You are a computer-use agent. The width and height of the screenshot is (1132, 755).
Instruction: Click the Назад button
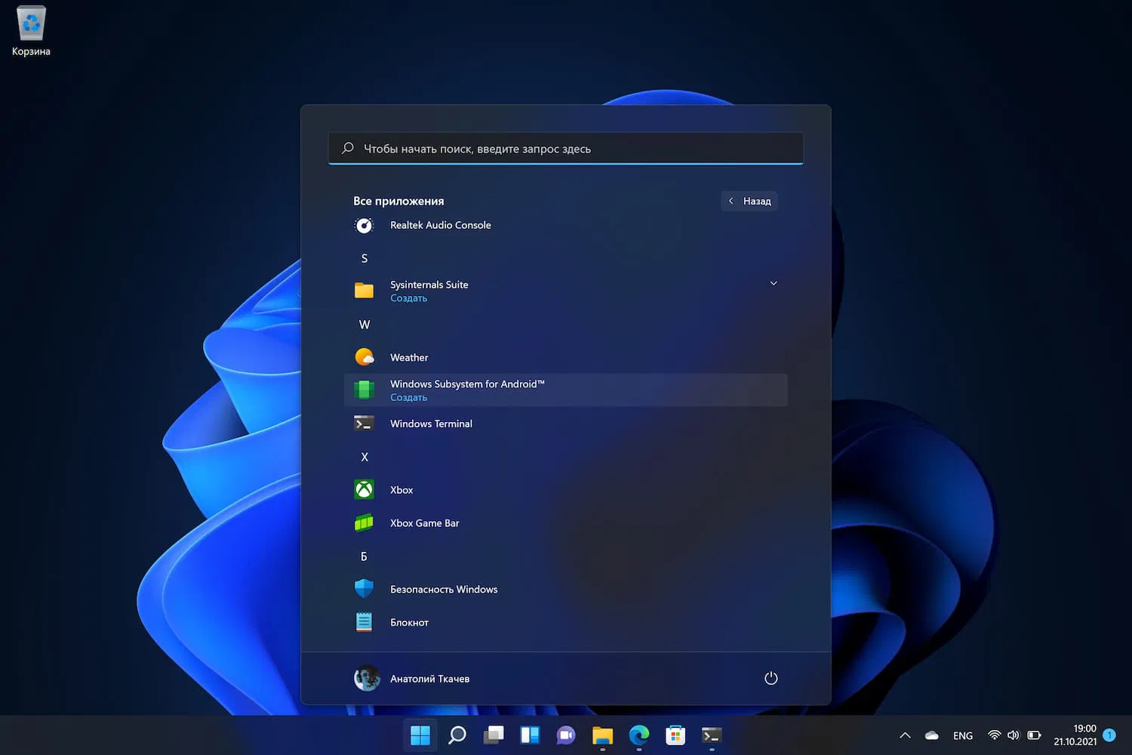[x=749, y=201]
